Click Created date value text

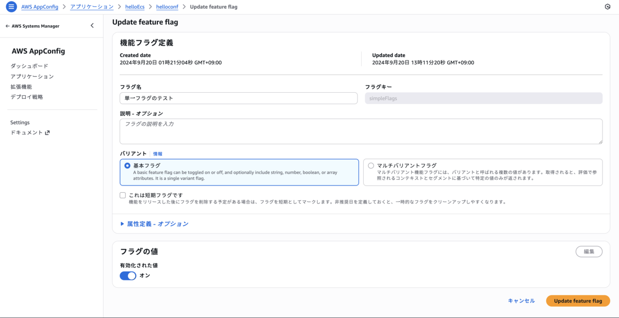(171, 62)
